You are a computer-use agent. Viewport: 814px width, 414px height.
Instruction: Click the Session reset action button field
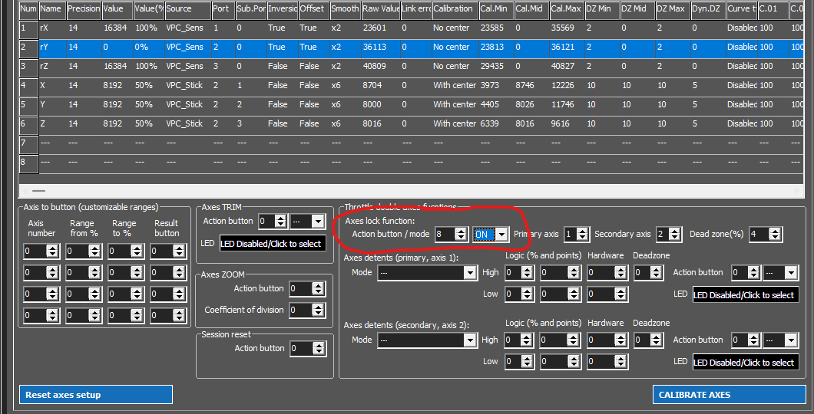308,348
